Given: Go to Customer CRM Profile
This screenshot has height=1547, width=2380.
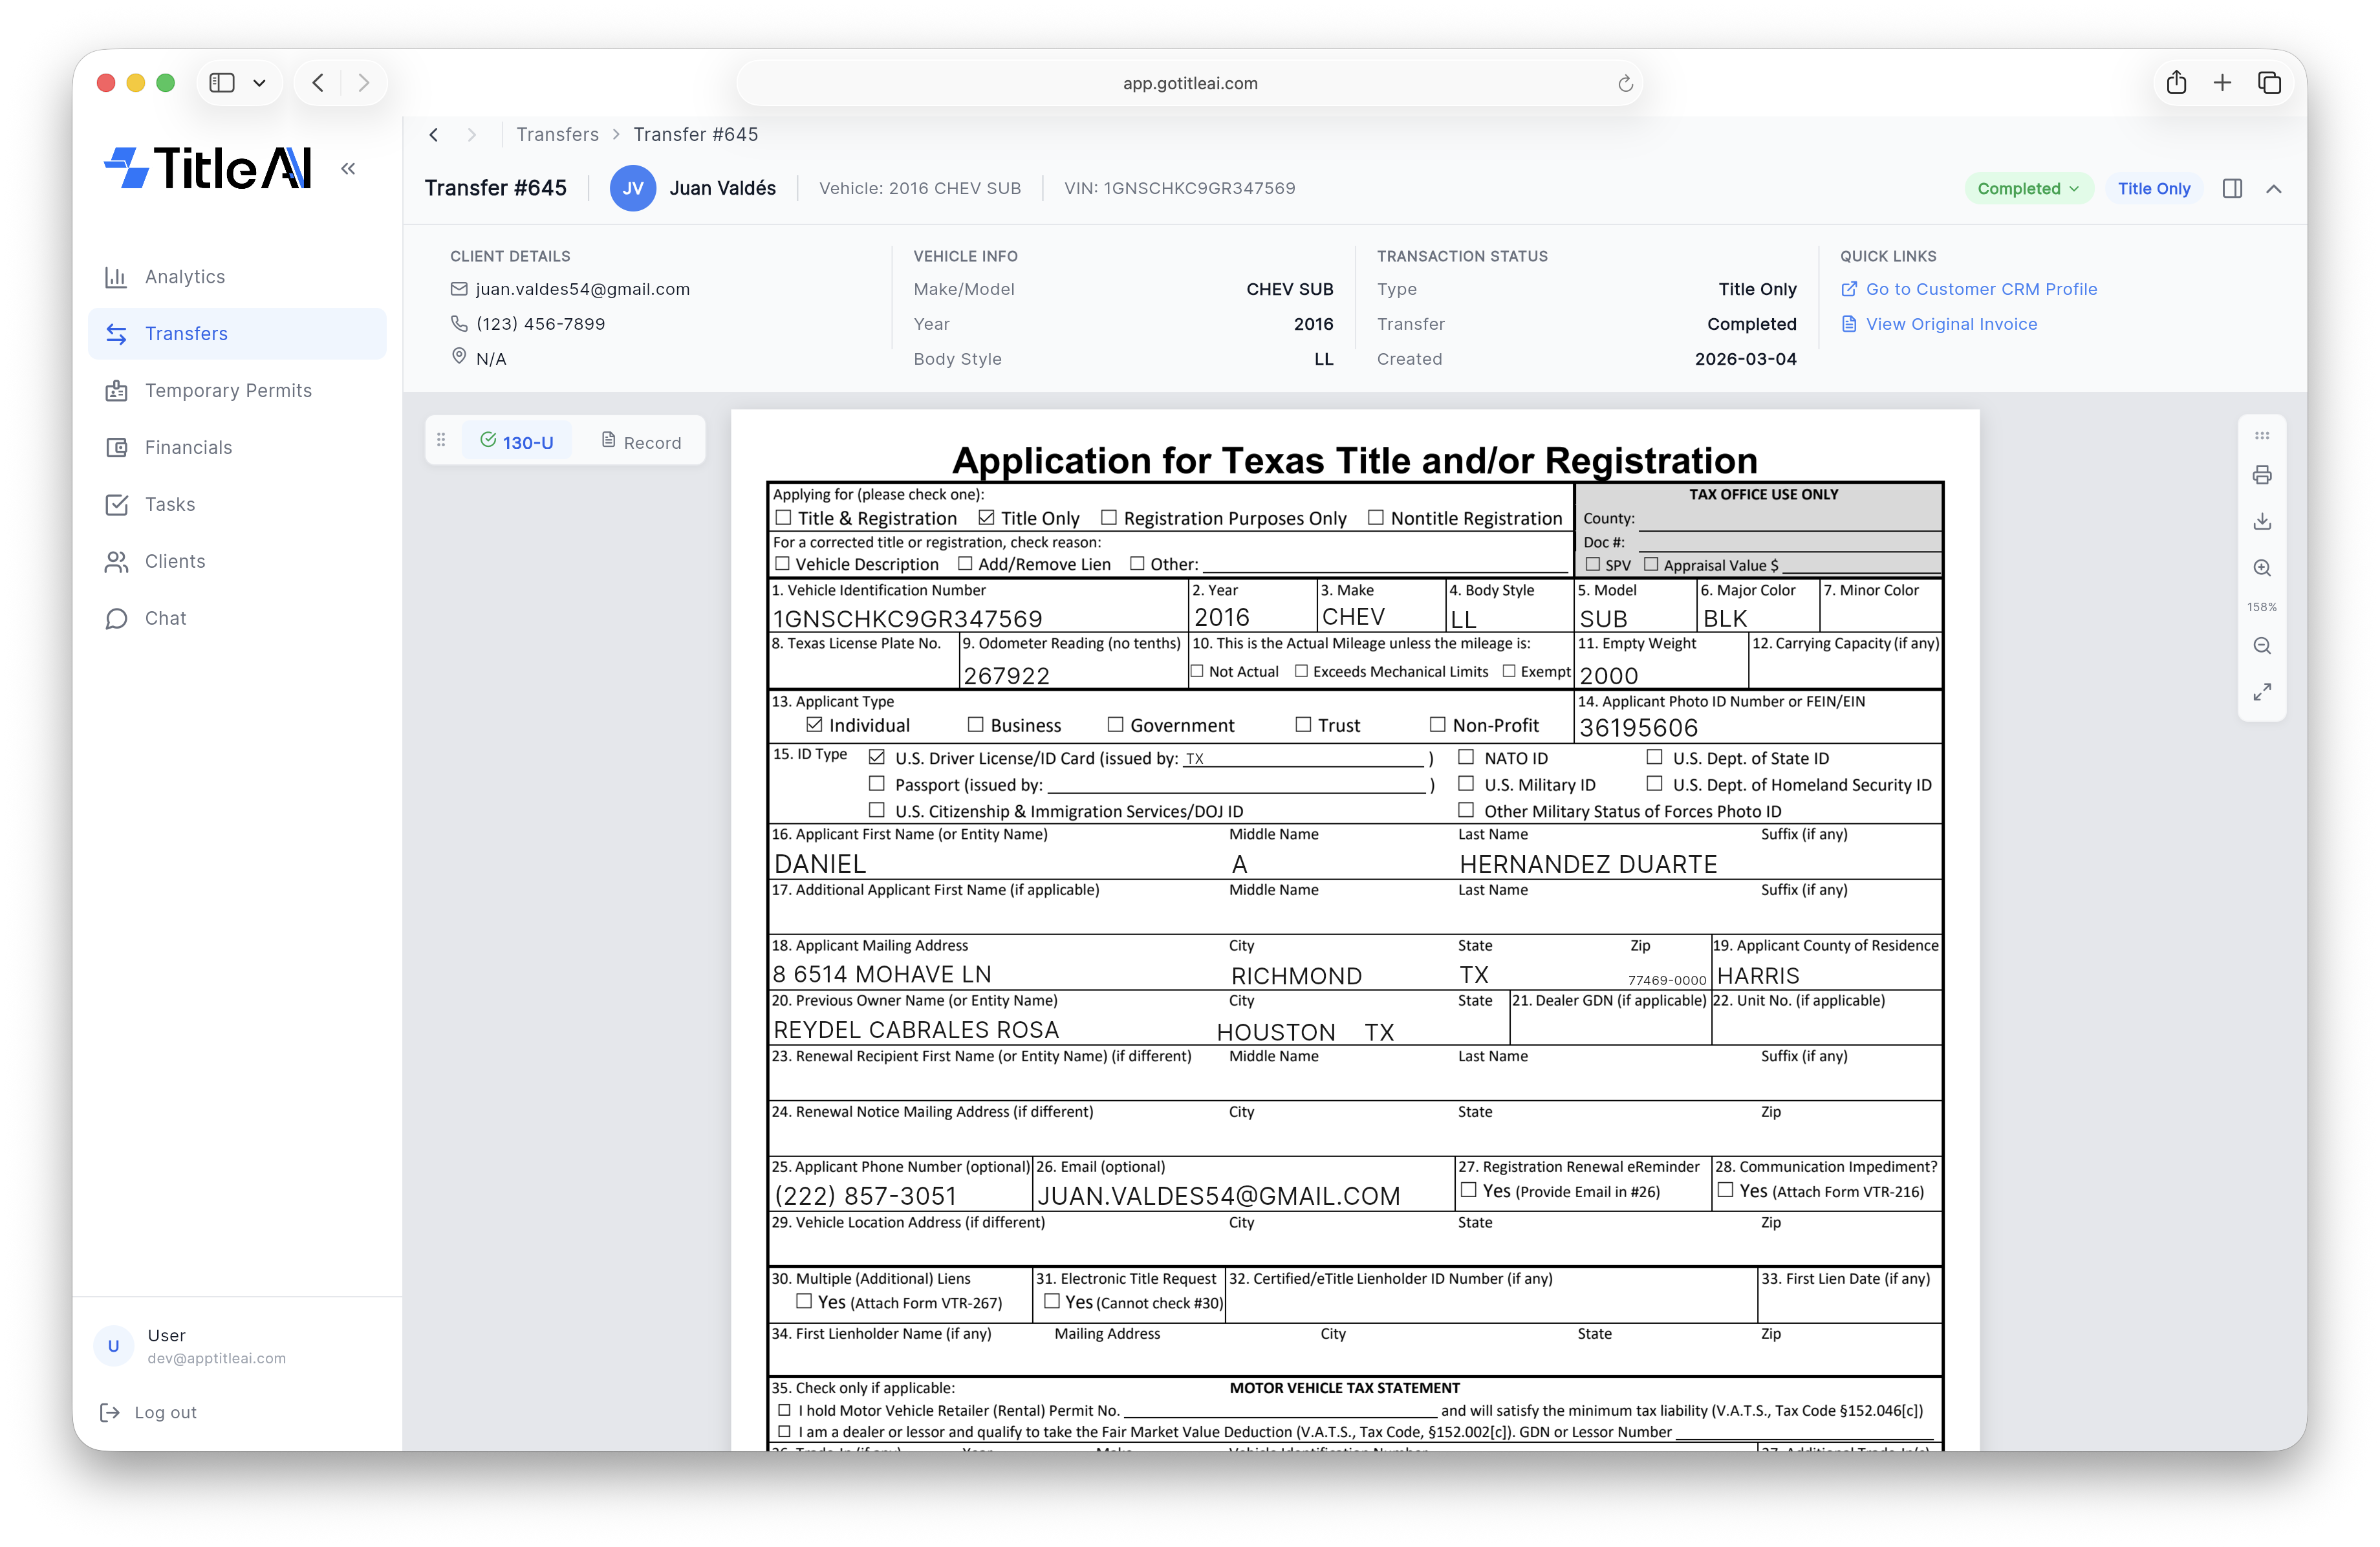Looking at the screenshot, I should point(1980,289).
